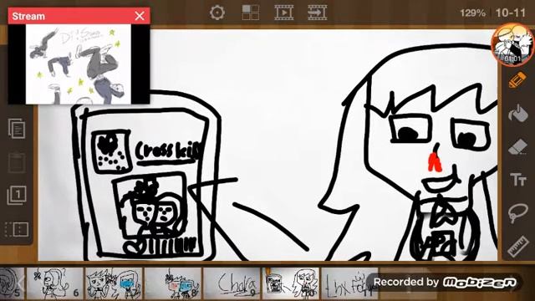This screenshot has width=535, height=301.
Task: Play the animation preview
Action: [284, 13]
